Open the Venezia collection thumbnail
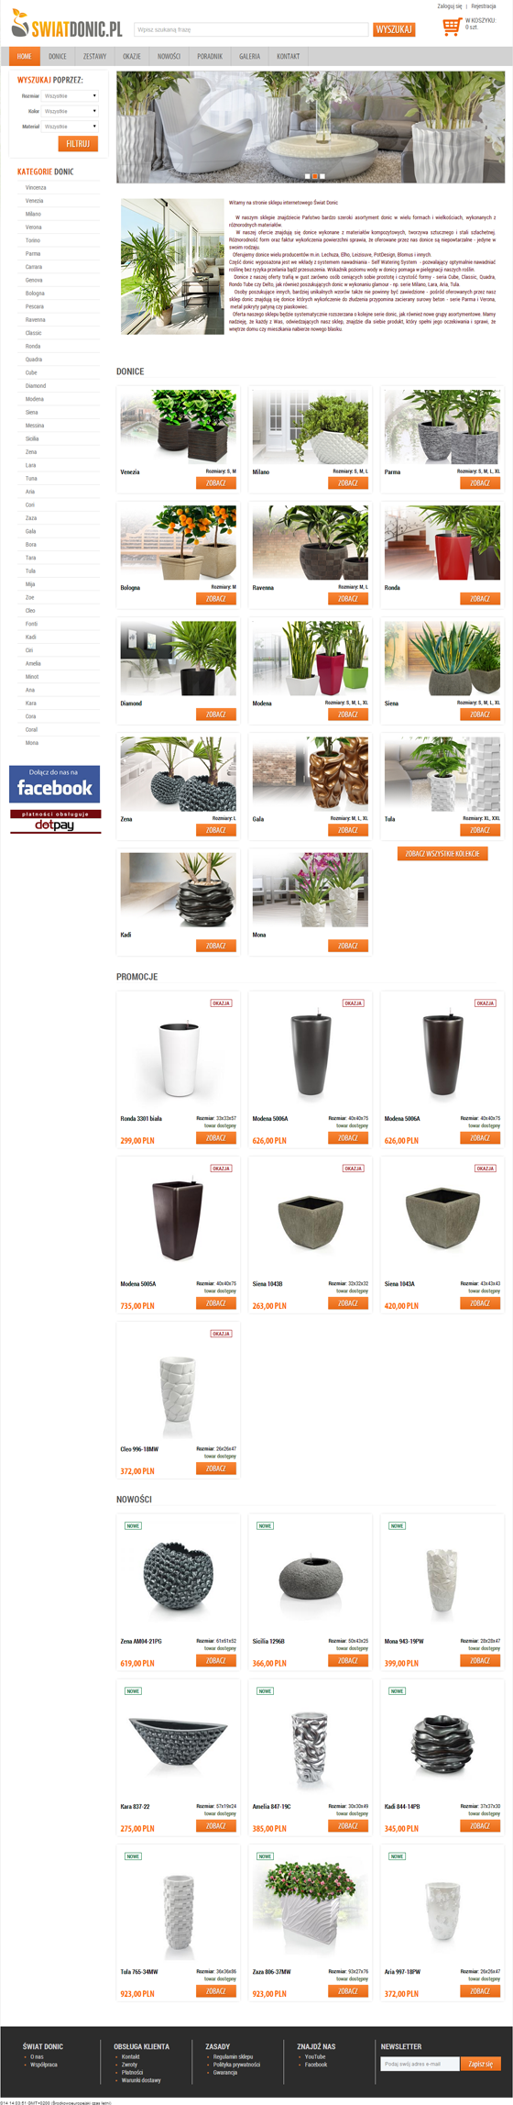 click(x=179, y=427)
